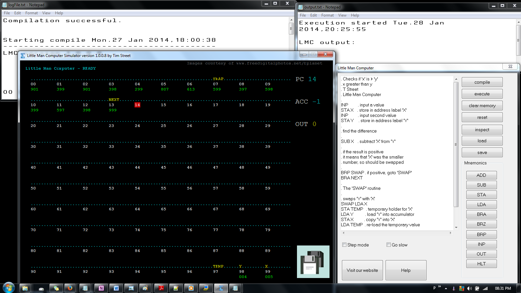
Task: Open File menu in logFile.txt Notepad
Action: (7, 13)
